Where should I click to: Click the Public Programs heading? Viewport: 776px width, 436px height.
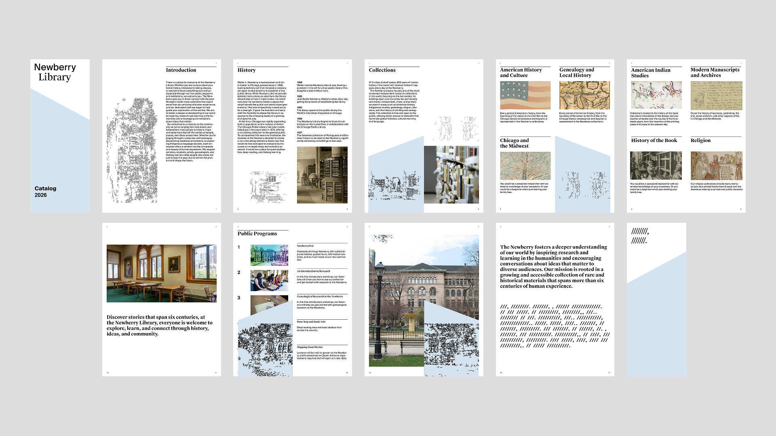coord(257,234)
